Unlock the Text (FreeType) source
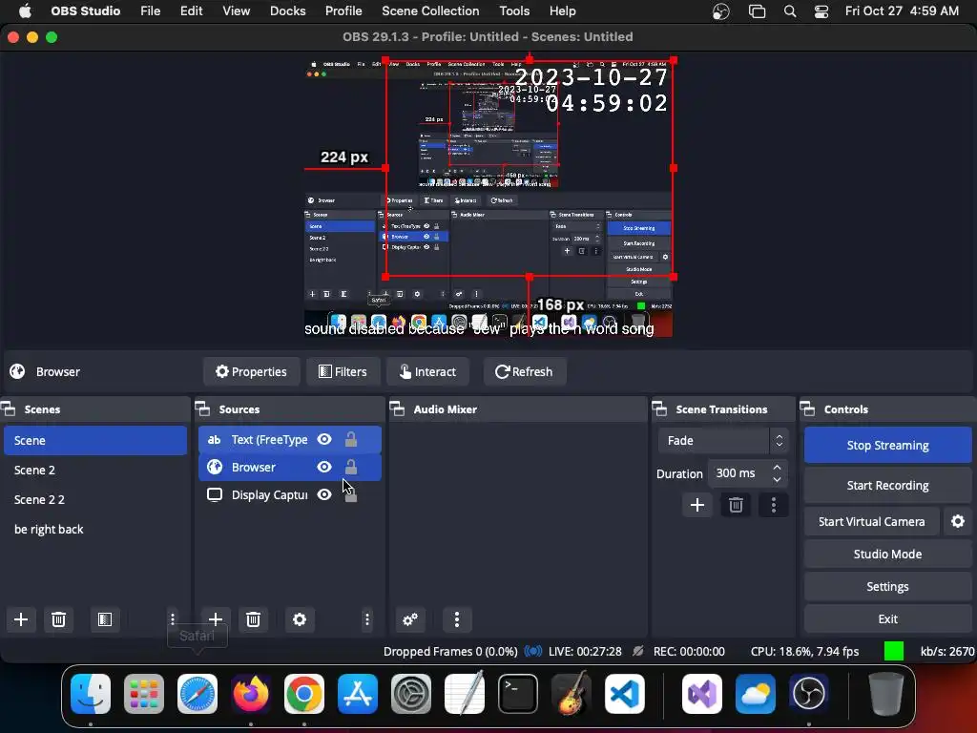Image resolution: width=977 pixels, height=733 pixels. (x=351, y=439)
